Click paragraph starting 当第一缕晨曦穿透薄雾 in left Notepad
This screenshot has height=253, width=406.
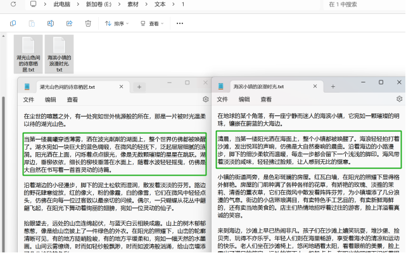pyautogui.click(x=115, y=155)
